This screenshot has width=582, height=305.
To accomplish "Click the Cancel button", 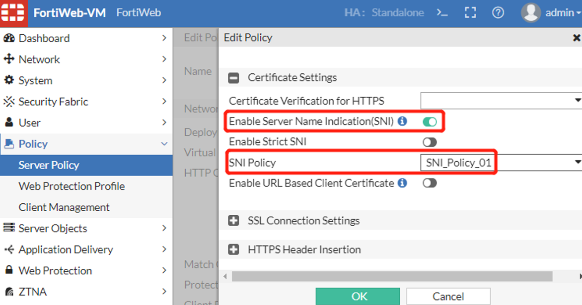I will coord(448,296).
